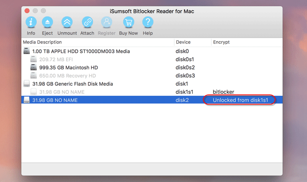Click the disk0s3 device cell
307x182 pixels.
185,76
